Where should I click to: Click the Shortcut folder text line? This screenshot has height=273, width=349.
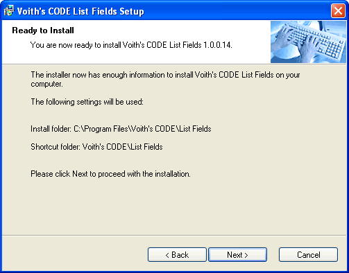pos(96,147)
